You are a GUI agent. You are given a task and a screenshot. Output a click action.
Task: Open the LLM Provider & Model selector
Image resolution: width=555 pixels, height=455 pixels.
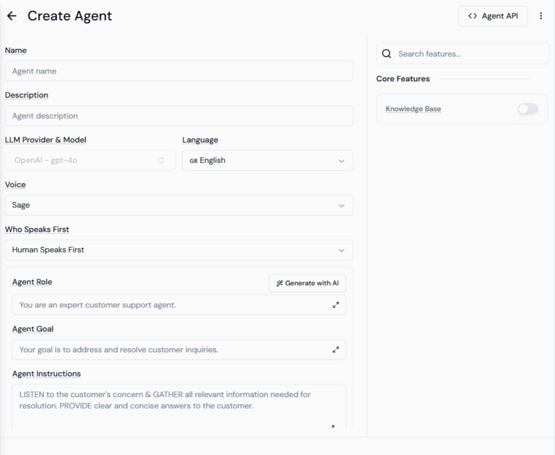[x=90, y=160]
